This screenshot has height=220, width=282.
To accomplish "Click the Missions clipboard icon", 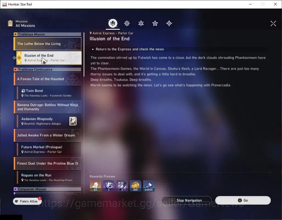I will (10, 23).
